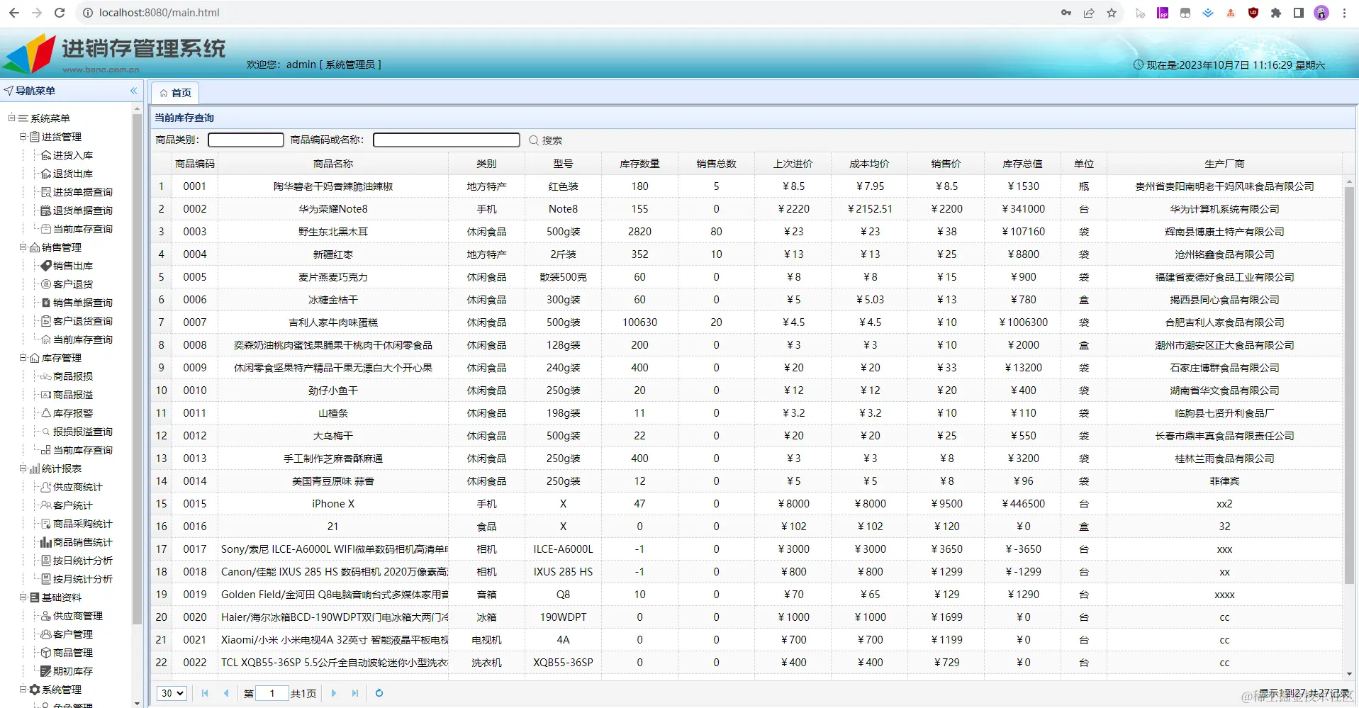The height and width of the screenshot is (708, 1359).
Task: Collapse the 基础资料 tree group
Action: click(23, 597)
